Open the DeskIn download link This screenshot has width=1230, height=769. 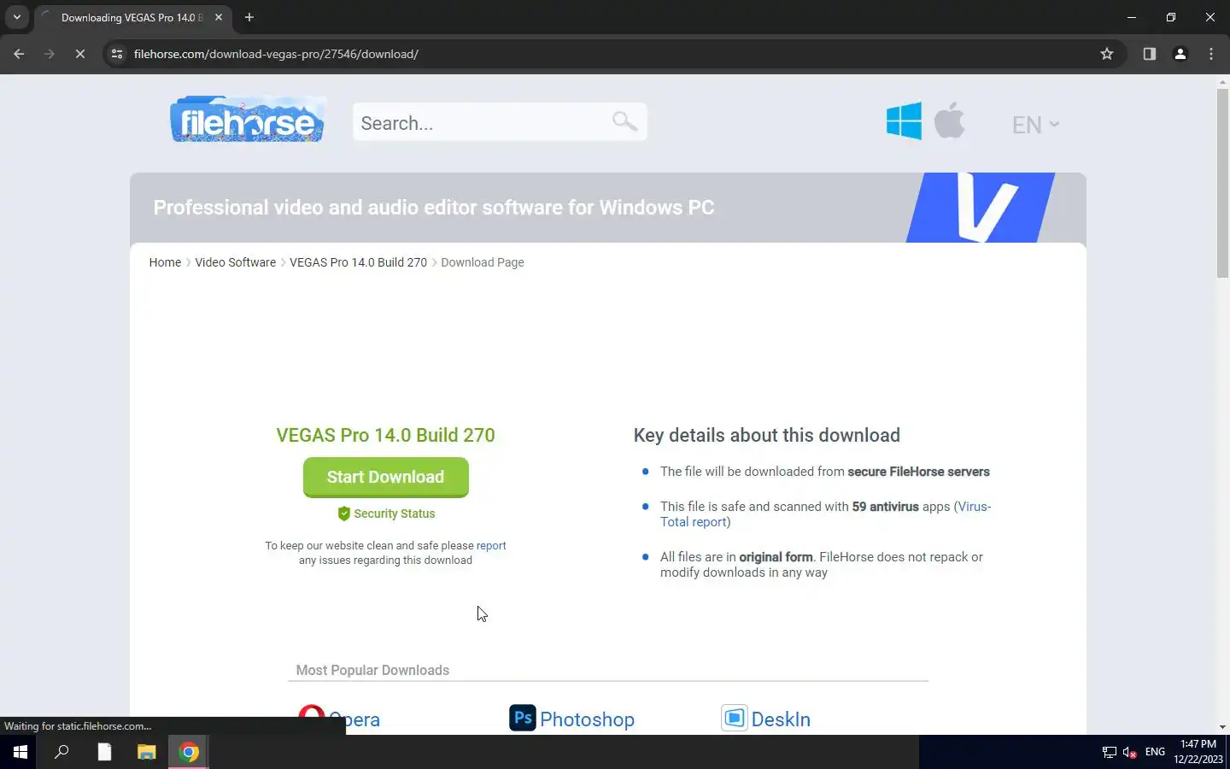[x=781, y=719]
